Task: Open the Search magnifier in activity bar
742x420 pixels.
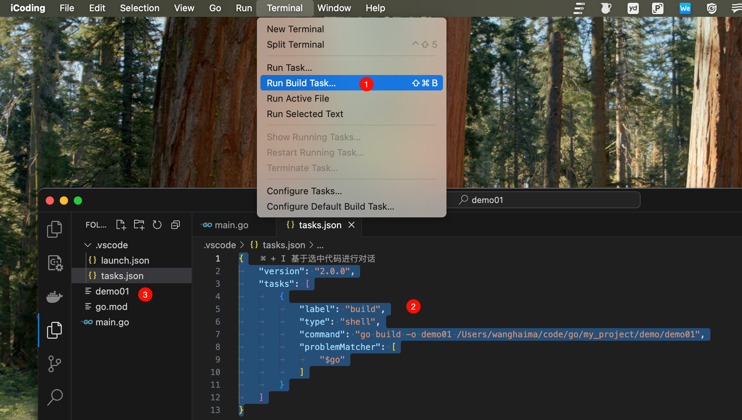Action: (x=54, y=397)
